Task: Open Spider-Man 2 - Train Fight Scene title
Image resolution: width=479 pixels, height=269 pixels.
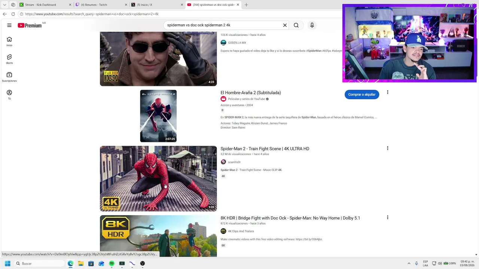Action: [x=265, y=149]
